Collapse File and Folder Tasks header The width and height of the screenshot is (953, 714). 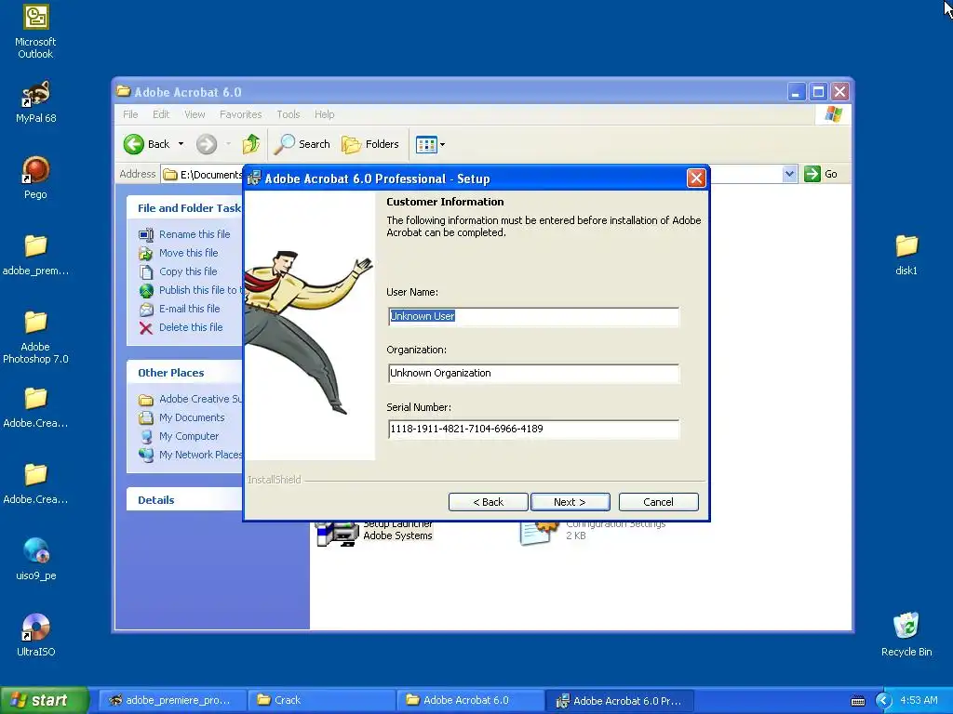[185, 208]
